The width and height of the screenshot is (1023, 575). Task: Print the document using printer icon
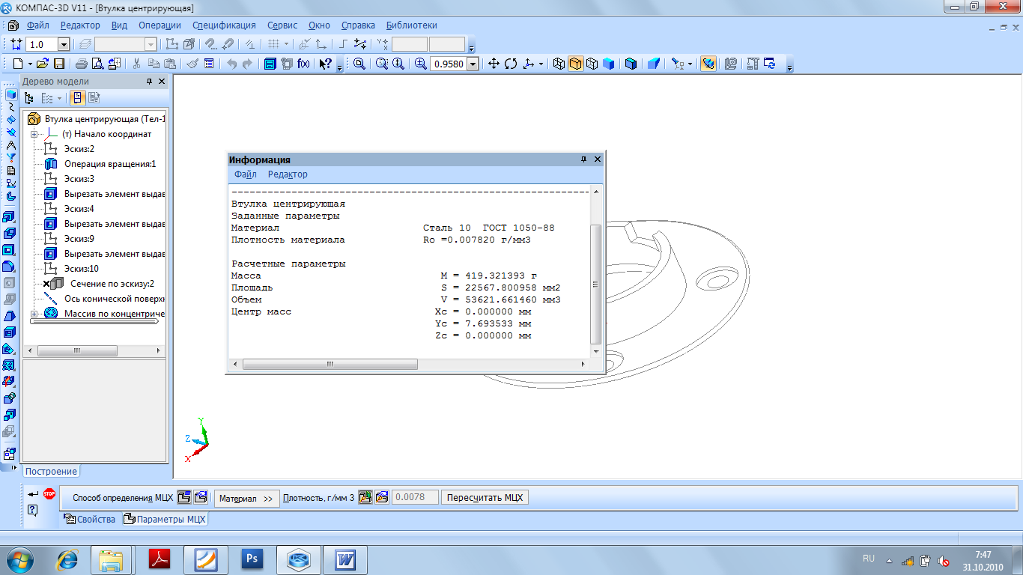click(x=82, y=64)
